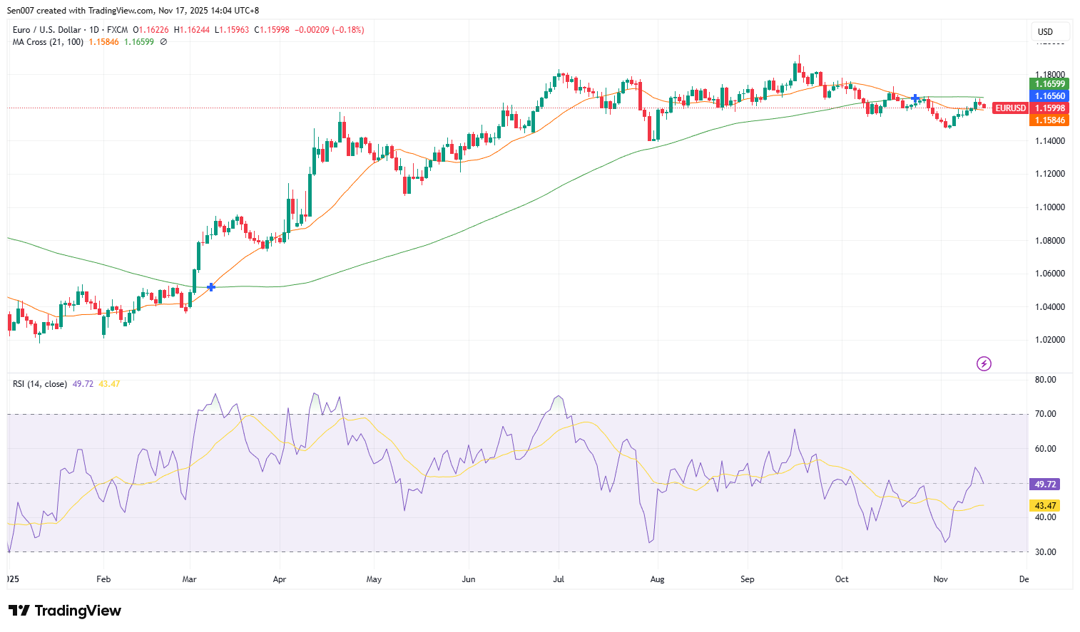Click the red EURUSD symbol tag
This screenshot has height=632, width=1080.
1010,108
